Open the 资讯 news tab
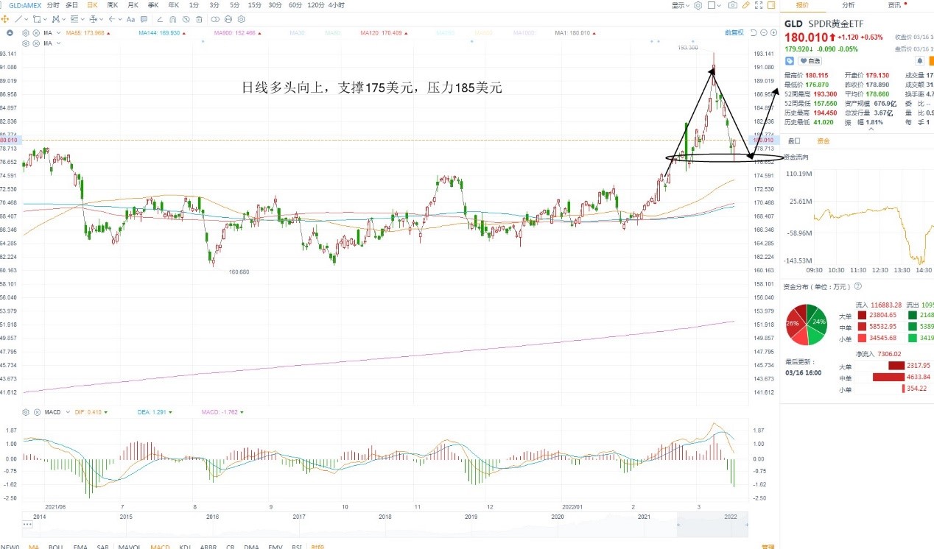934x549 pixels. (x=894, y=5)
